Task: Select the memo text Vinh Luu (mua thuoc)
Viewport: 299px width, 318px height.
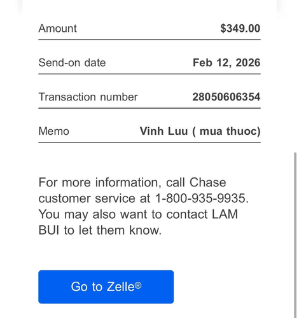Action: point(200,131)
